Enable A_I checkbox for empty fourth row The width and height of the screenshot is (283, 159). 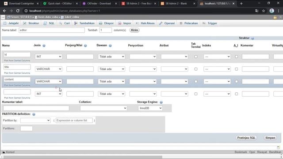236,94
